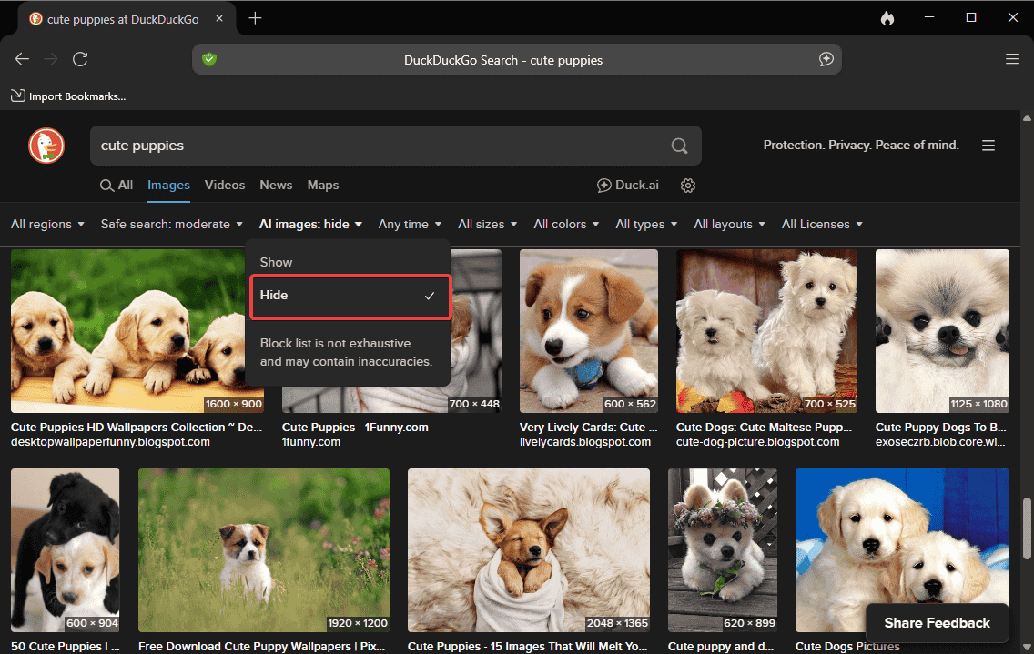Click the magnifying glass search icon
Viewport: 1034px width, 654px height.
tap(679, 146)
